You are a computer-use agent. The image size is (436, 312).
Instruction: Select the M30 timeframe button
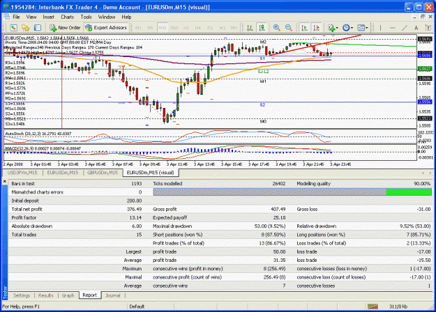(x=174, y=28)
